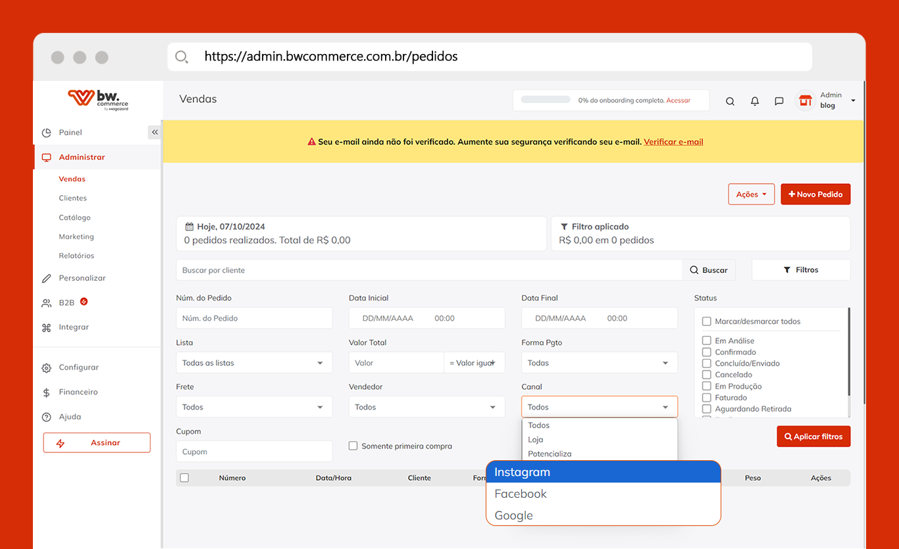Select Instagram channel option

coord(604,472)
